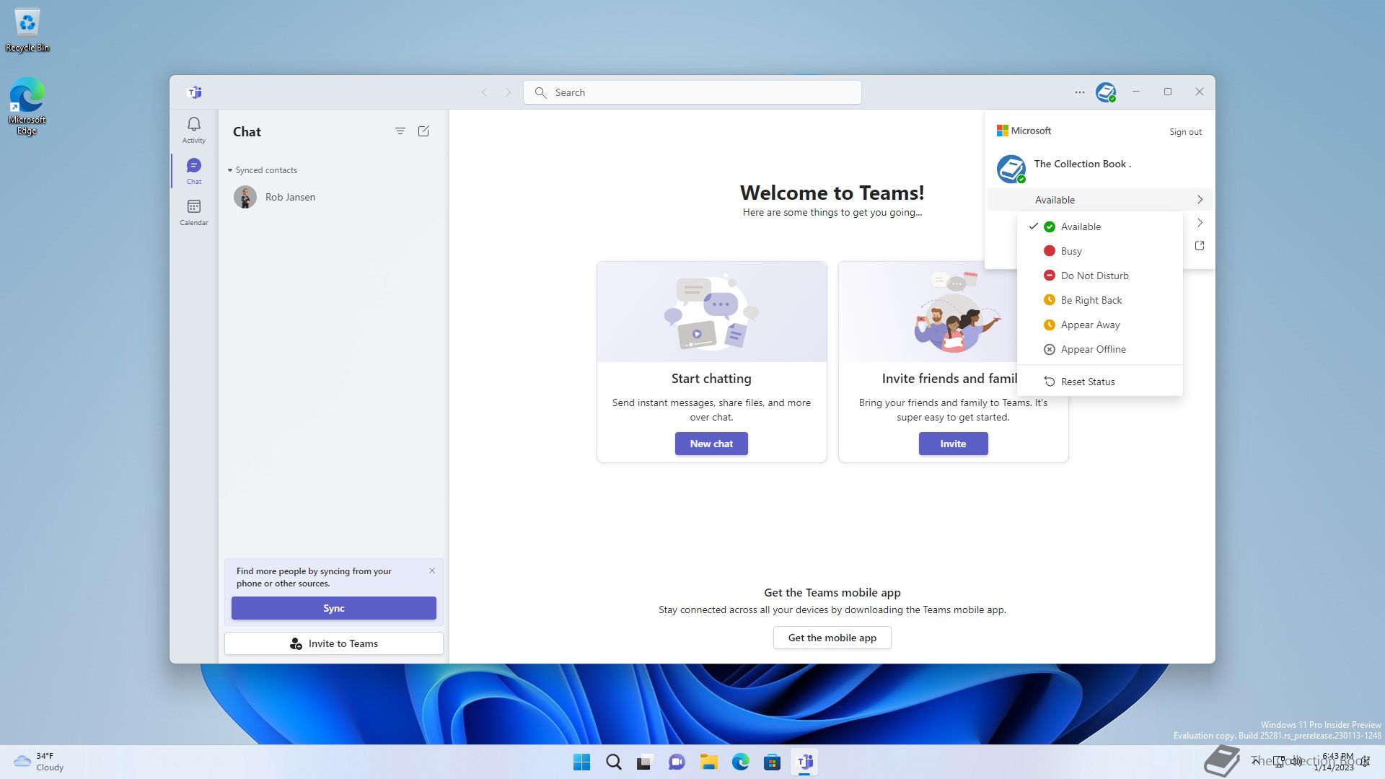
Task: Expand the Available status row
Action: (x=1099, y=200)
